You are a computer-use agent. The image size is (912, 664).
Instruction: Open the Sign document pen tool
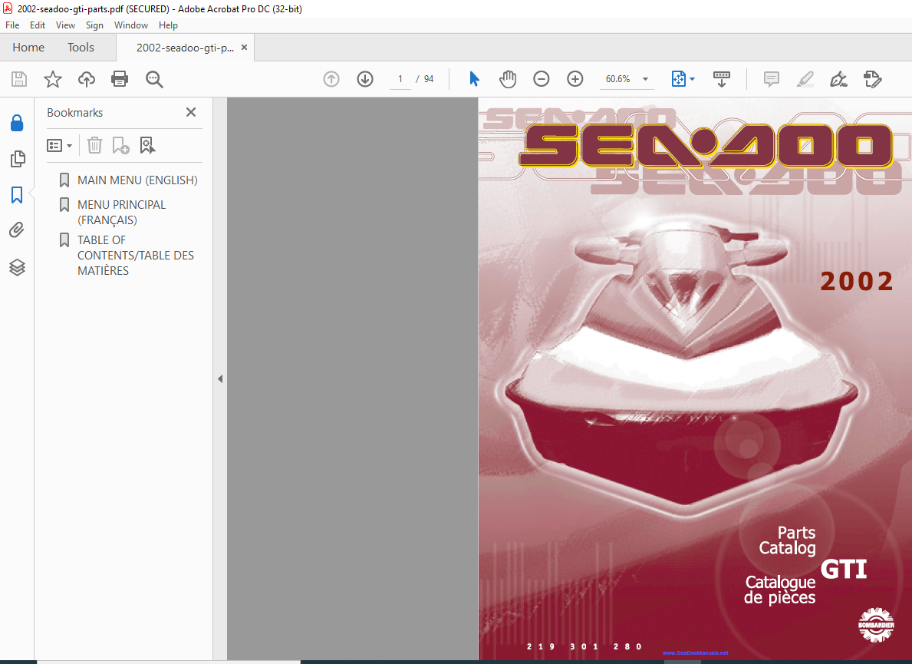(838, 79)
